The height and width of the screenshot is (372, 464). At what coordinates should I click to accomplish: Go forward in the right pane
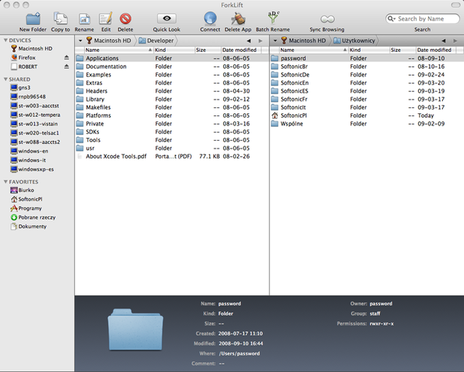coord(455,41)
